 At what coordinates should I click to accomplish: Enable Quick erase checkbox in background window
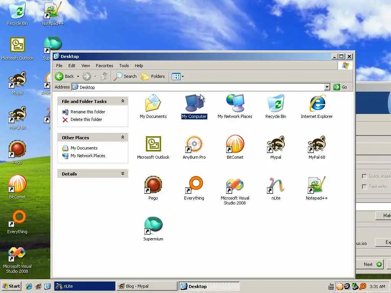[364, 176]
